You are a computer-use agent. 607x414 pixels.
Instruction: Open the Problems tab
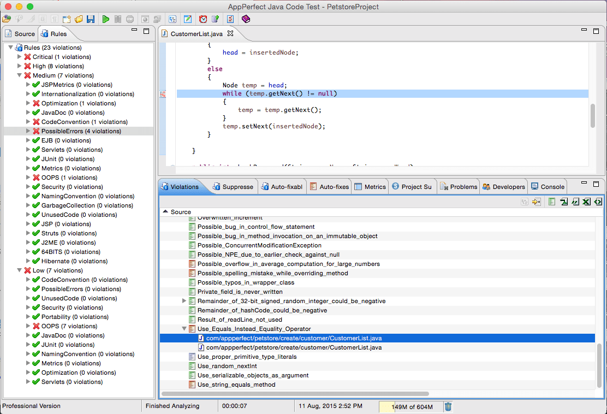click(x=459, y=187)
